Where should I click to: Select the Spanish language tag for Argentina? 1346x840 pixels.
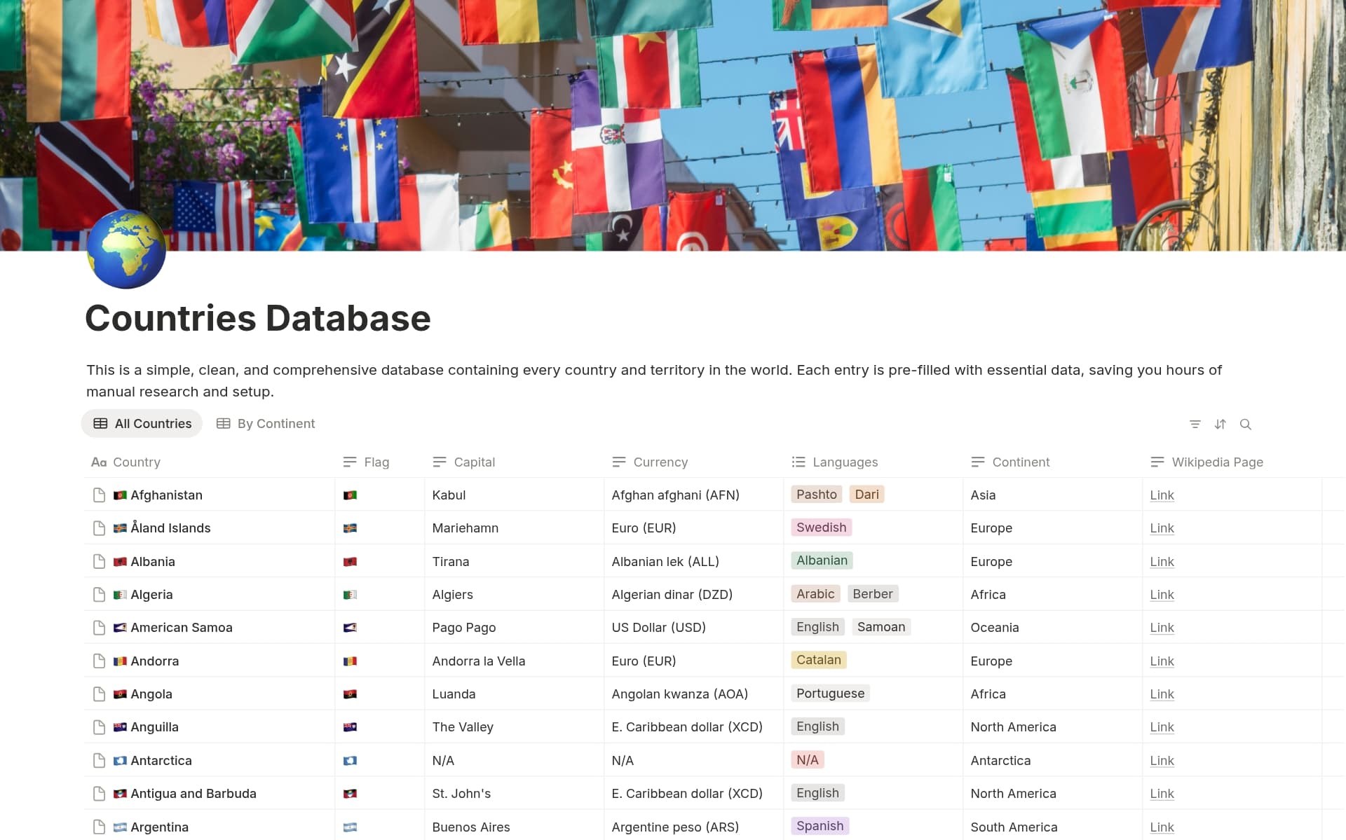coord(820,826)
